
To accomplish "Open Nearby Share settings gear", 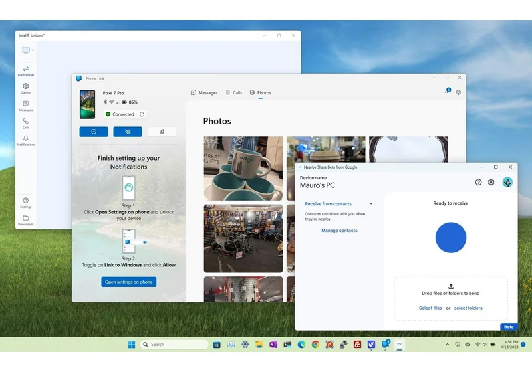I will click(491, 182).
